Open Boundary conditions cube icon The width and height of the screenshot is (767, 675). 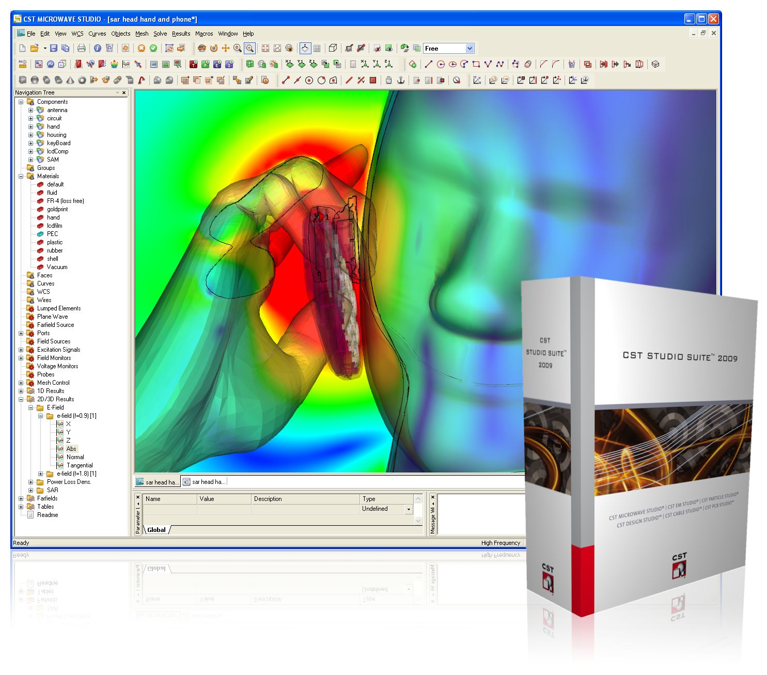tap(62, 64)
